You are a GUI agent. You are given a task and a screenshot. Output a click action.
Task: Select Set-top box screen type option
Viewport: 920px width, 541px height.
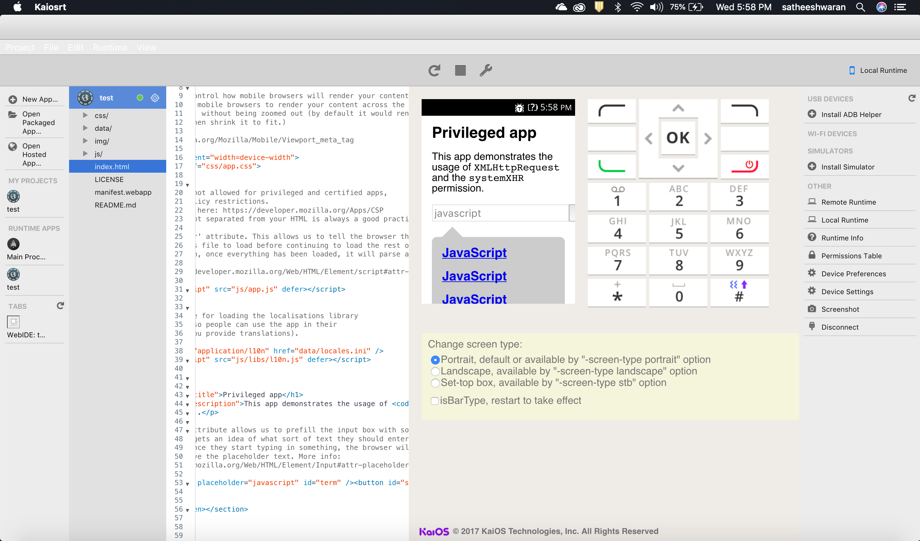[x=435, y=383]
